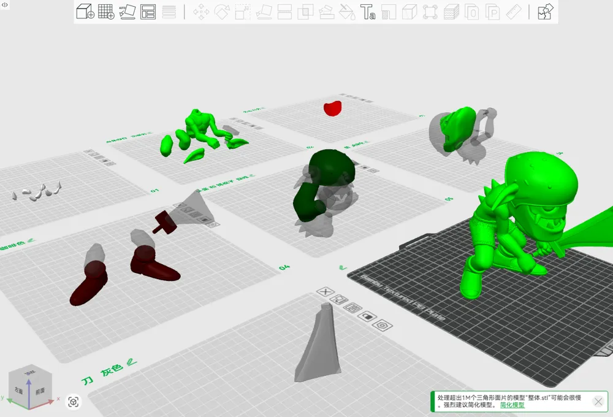Screen dimensions: 613x417
Task: Toggle the lock on the knife plate
Action: click(x=367, y=316)
